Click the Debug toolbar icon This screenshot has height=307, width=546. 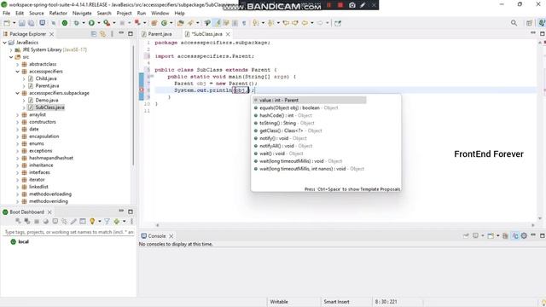[x=76, y=23]
